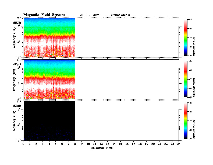Click inside the dD/dt spectrogram data area
The height and width of the screenshot is (165, 213).
49,79
